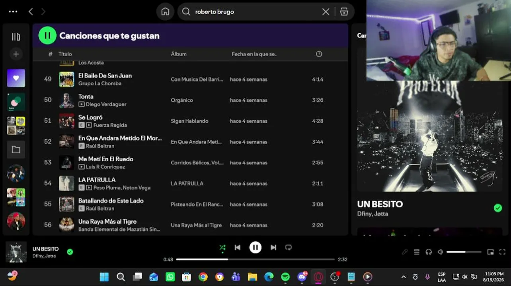Sort by the Título column header
Viewport: 511px width, 286px height.
(x=65, y=54)
